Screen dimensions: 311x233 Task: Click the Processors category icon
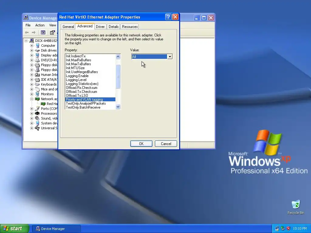tap(37, 113)
